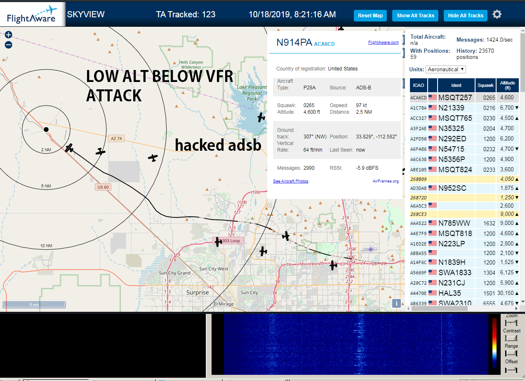This screenshot has height=381, width=525.
Task: Click the US flag in HAL35 row
Action: click(x=433, y=293)
